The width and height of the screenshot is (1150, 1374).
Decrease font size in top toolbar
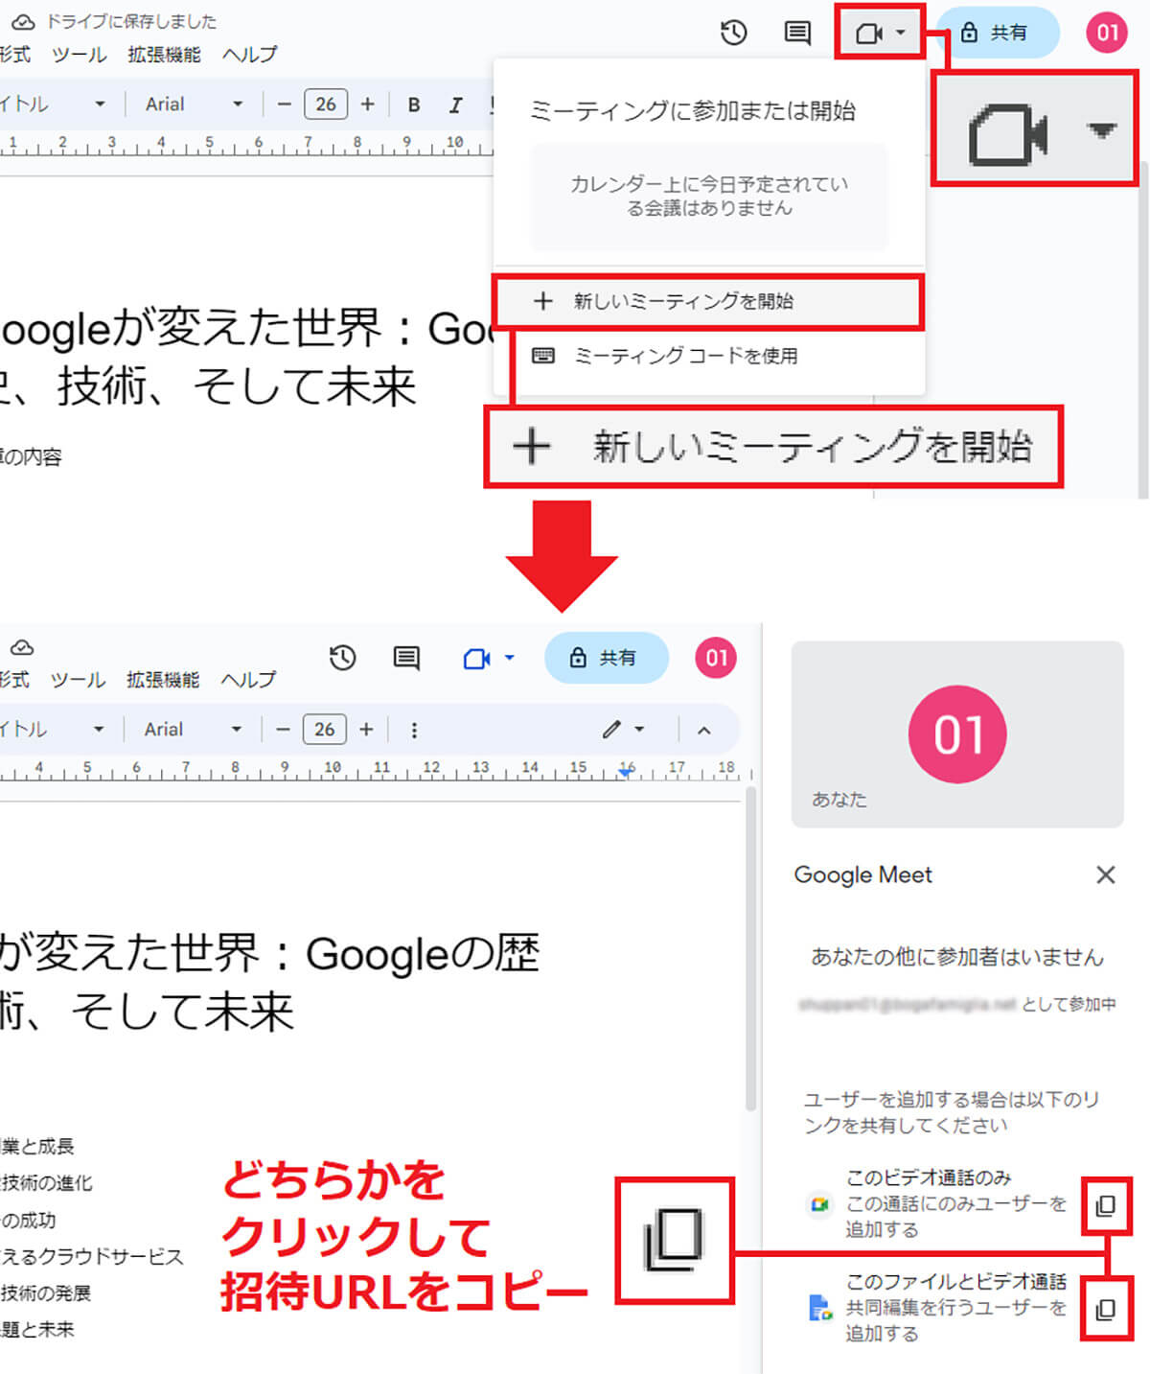pyautogui.click(x=284, y=105)
